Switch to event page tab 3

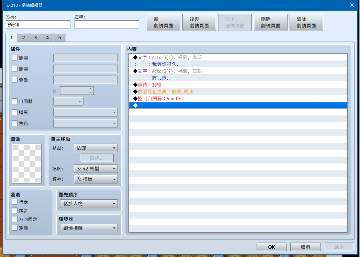point(36,37)
